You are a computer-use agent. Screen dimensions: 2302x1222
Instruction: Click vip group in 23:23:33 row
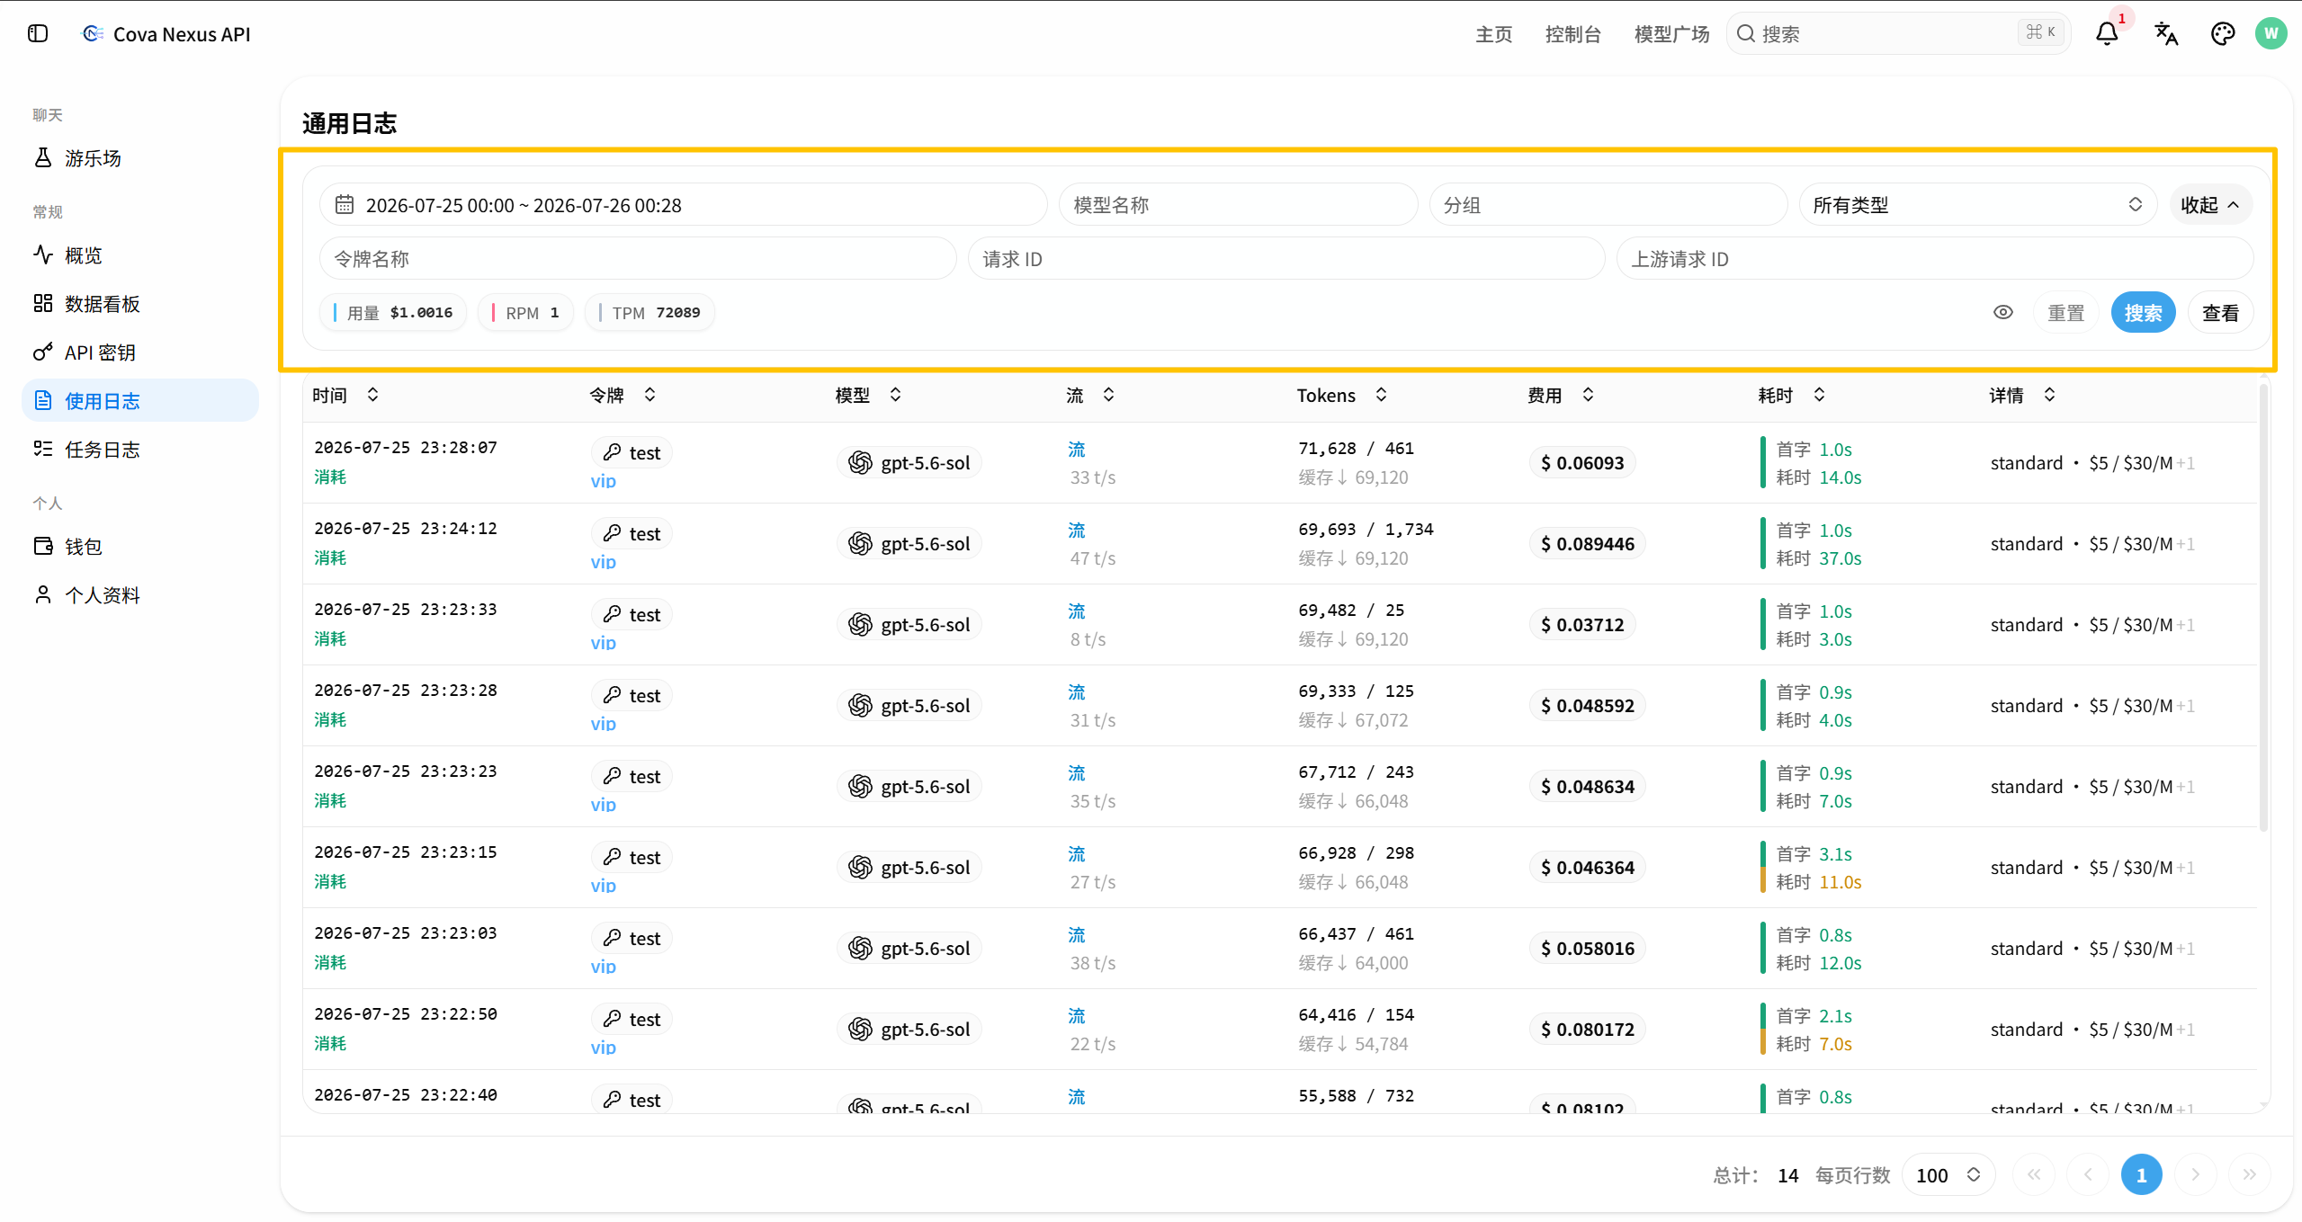pos(604,642)
